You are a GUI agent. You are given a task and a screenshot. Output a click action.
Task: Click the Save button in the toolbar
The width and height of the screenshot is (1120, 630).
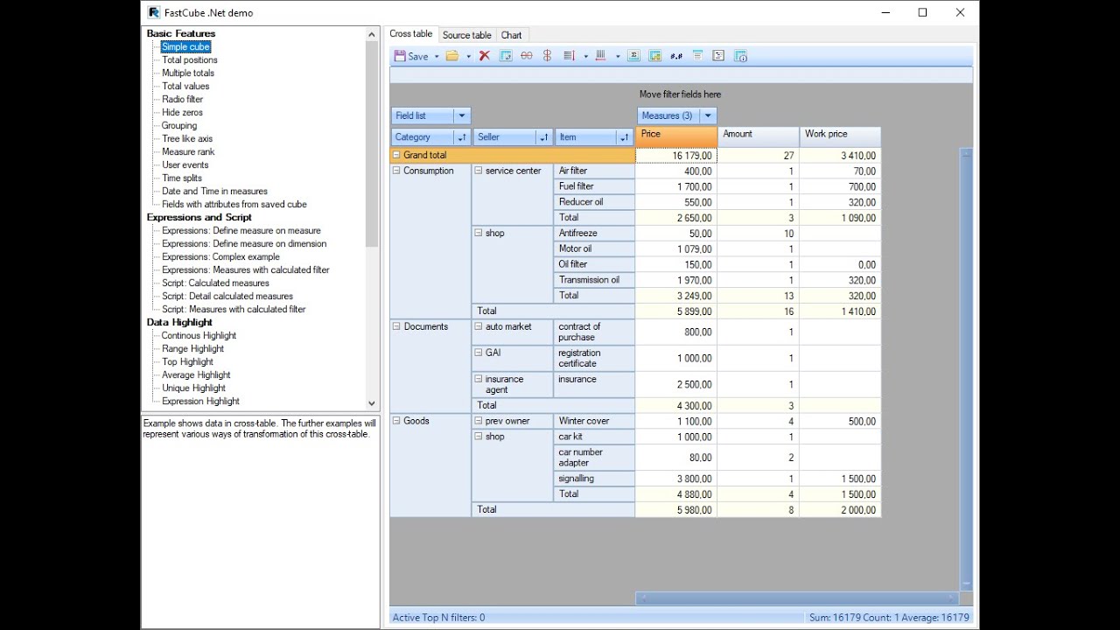pyautogui.click(x=411, y=56)
